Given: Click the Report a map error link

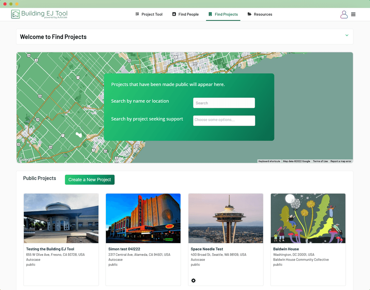Looking at the screenshot, I should coord(341,161).
